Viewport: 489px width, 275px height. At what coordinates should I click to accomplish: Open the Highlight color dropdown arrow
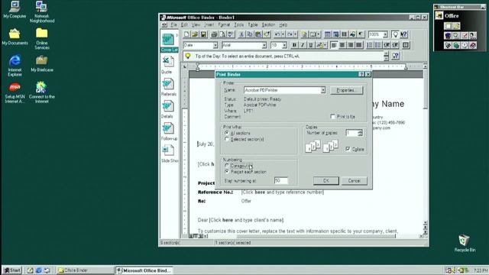pos(325,45)
